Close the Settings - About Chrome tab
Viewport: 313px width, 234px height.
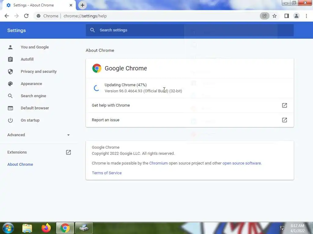coord(71,5)
